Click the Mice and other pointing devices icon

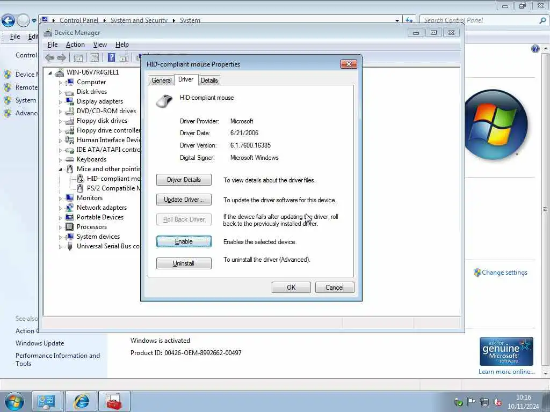pyautogui.click(x=70, y=169)
